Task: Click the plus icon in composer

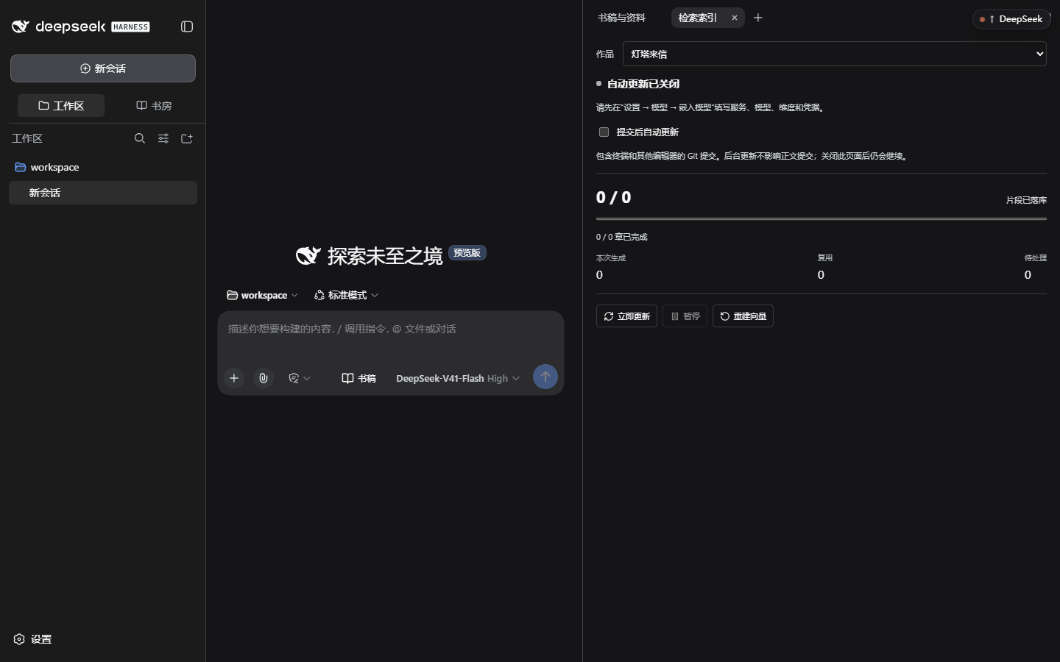Action: click(234, 378)
